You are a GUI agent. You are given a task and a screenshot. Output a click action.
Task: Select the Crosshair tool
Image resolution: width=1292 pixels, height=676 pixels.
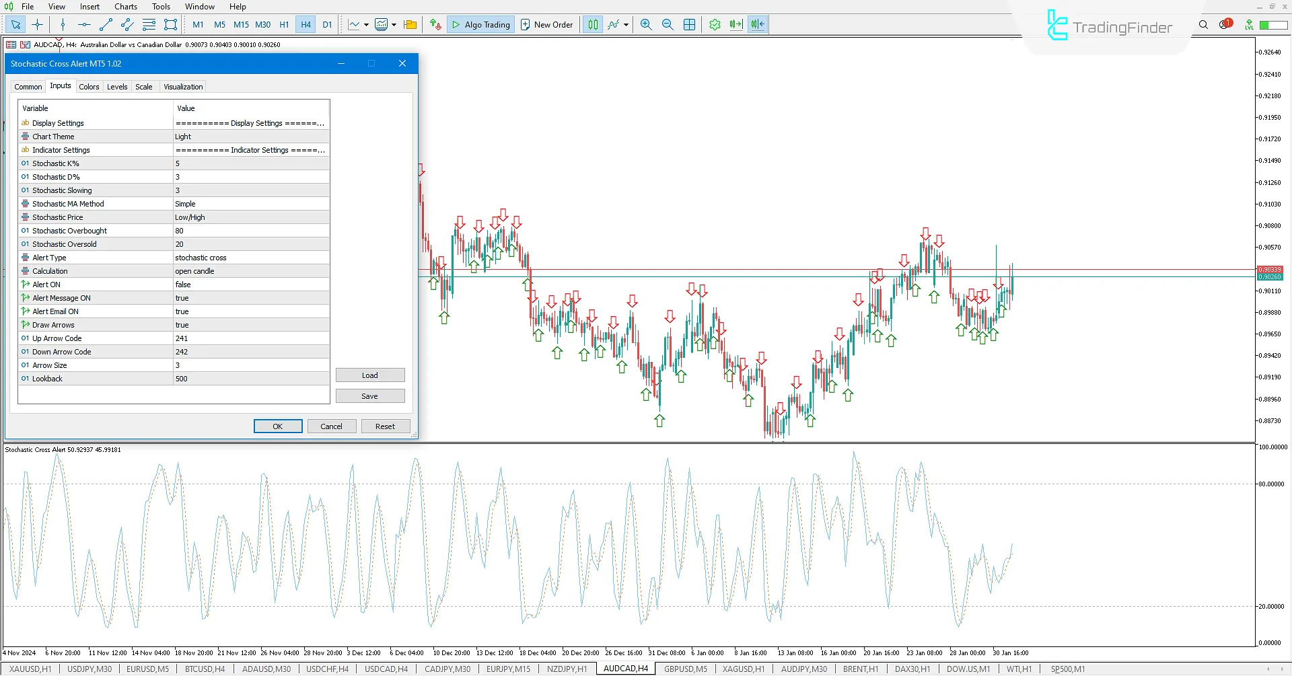(37, 24)
